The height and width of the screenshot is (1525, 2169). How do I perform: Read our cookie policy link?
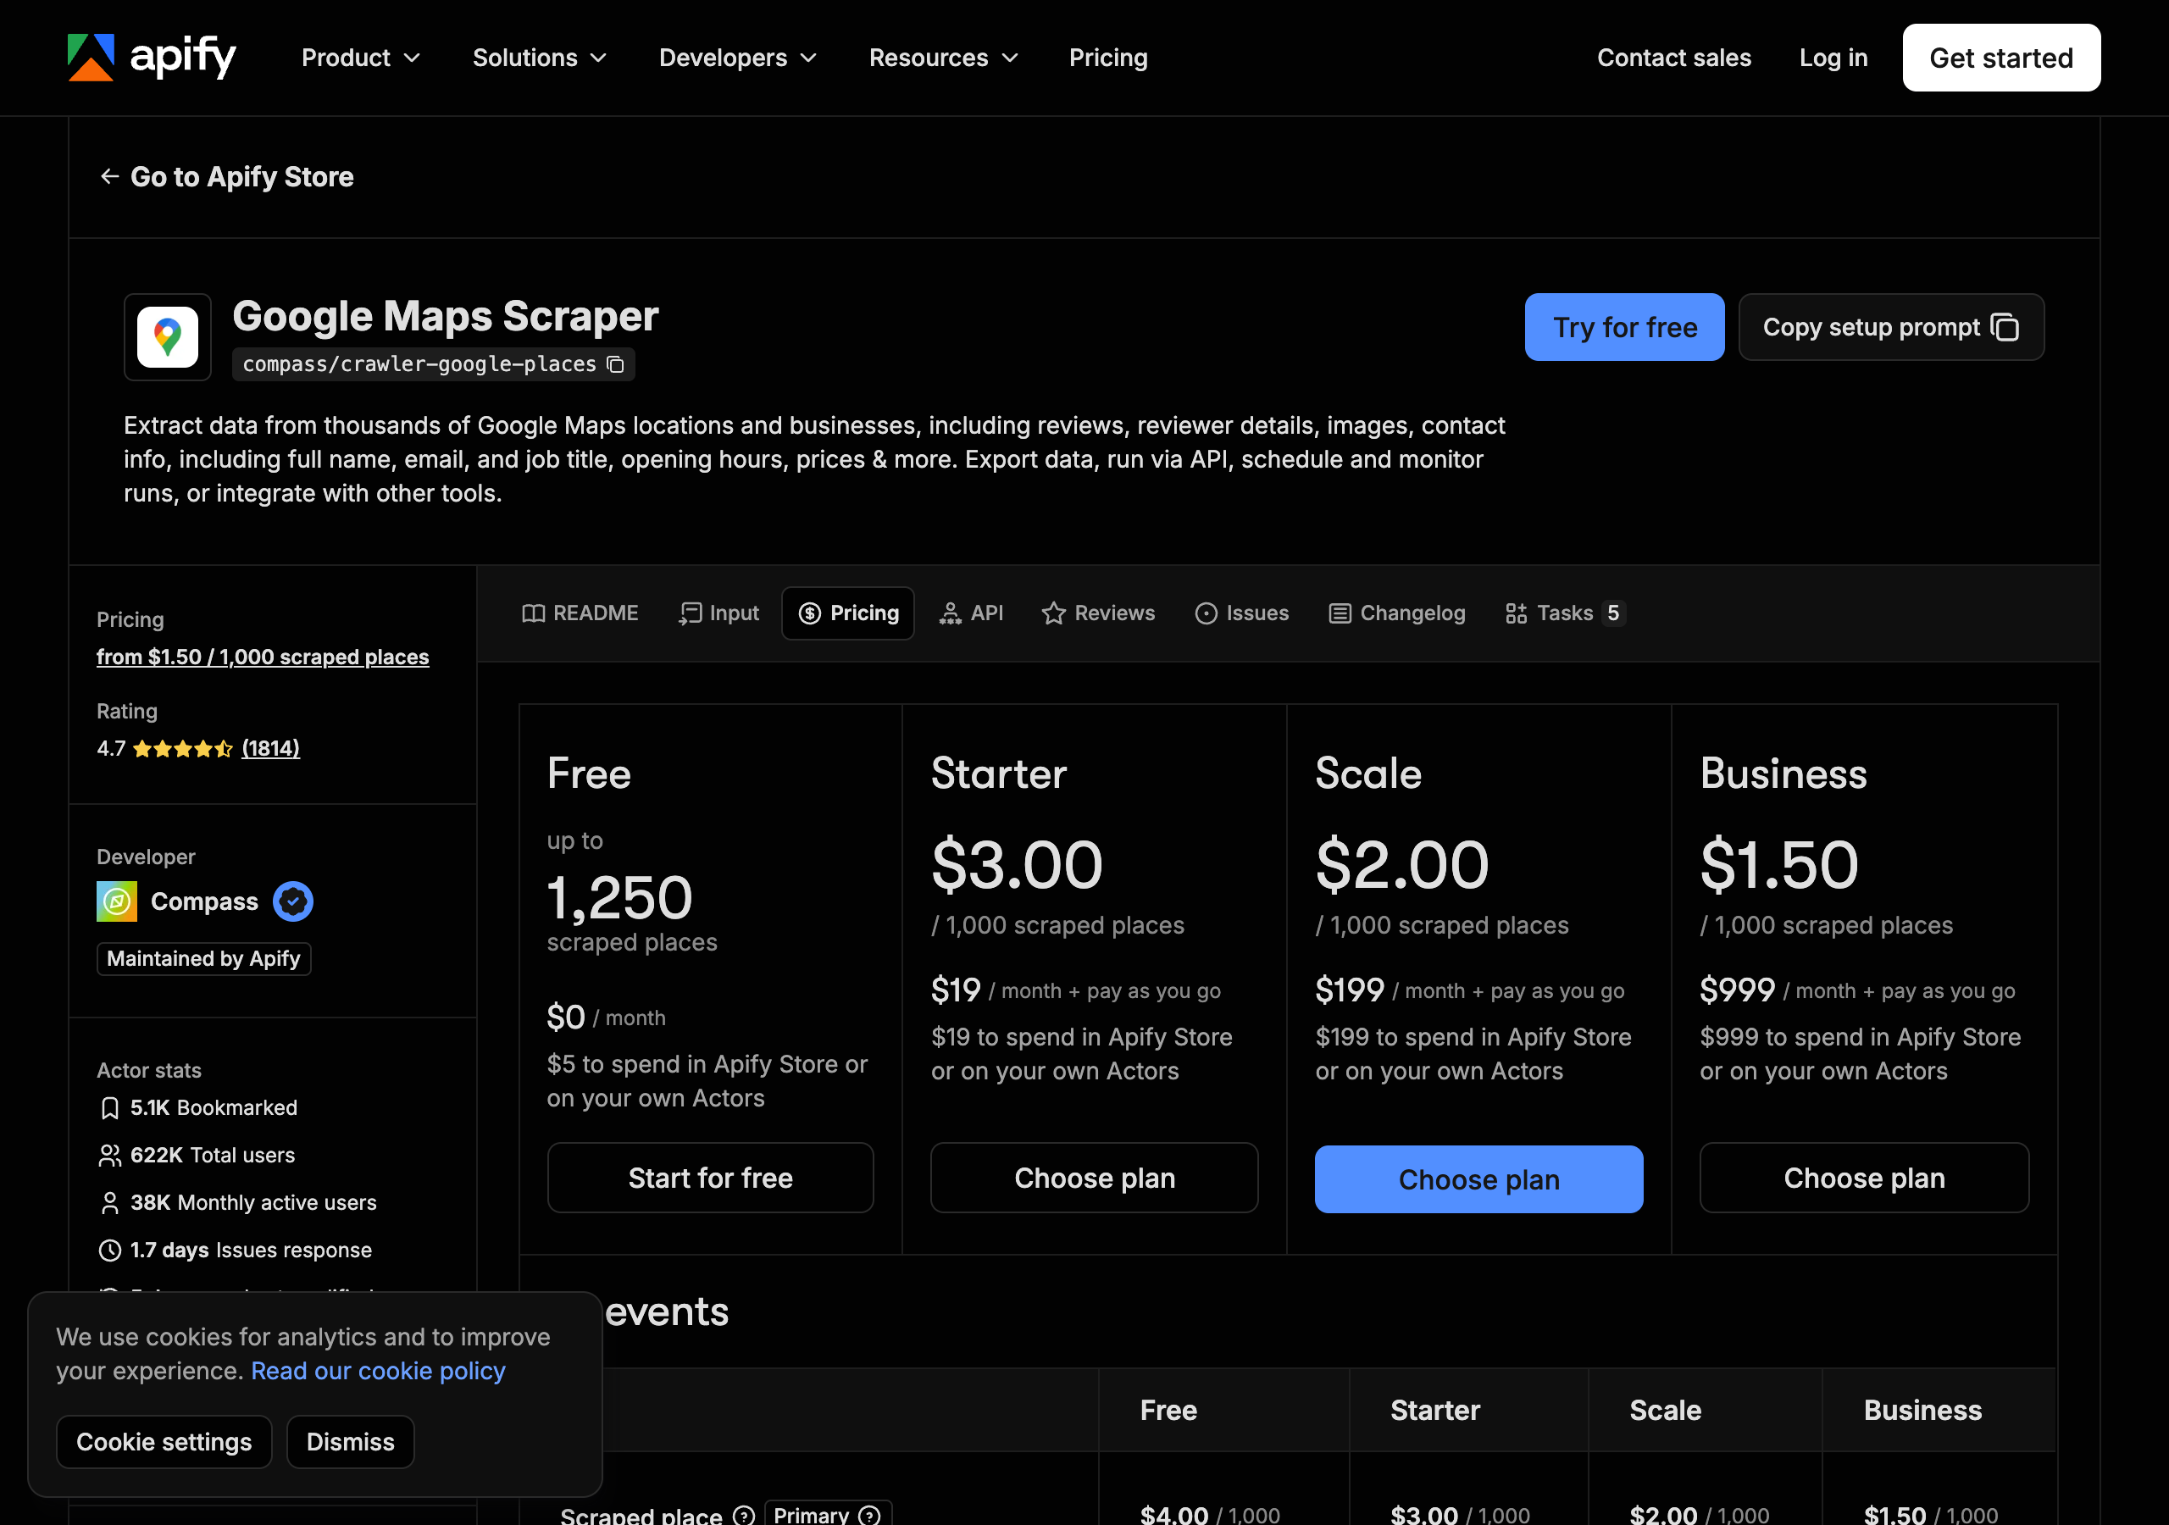point(378,1371)
